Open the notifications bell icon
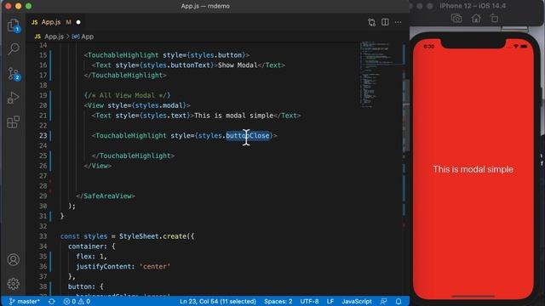Screen dimensions: 545x306 point(399,301)
